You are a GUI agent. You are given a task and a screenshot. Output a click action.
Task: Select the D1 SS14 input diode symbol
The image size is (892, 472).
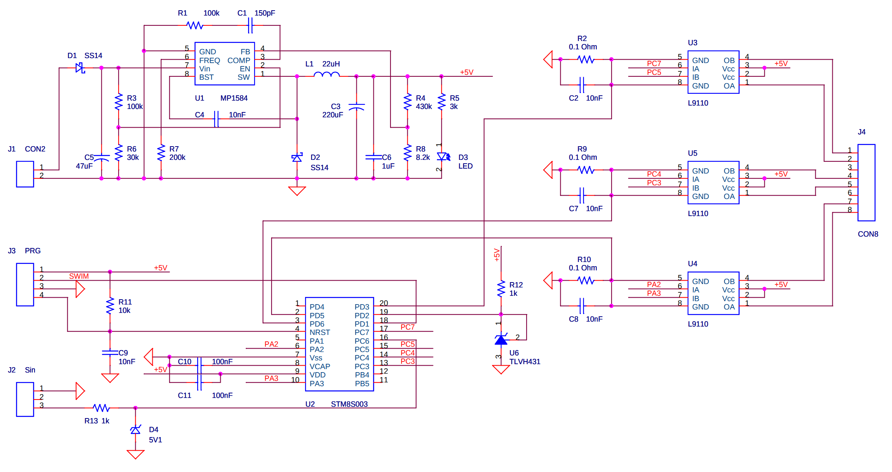[80, 68]
